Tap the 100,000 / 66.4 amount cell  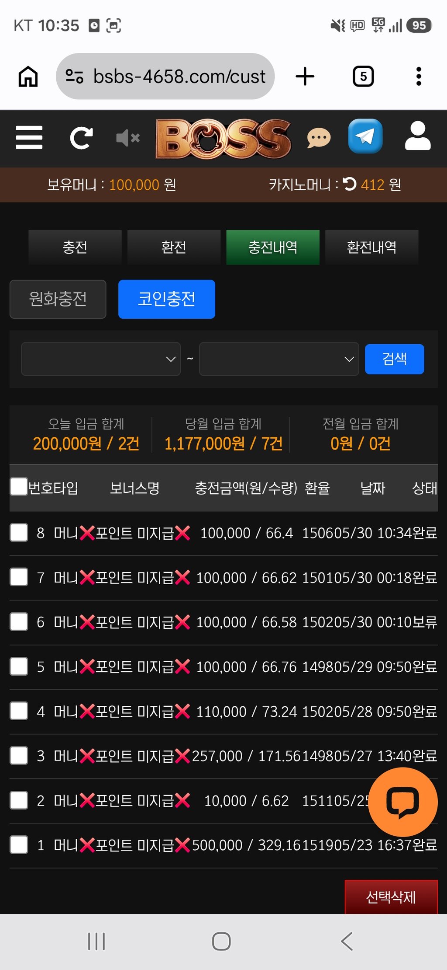tap(247, 533)
